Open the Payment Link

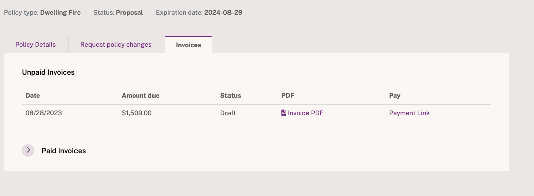(409, 113)
